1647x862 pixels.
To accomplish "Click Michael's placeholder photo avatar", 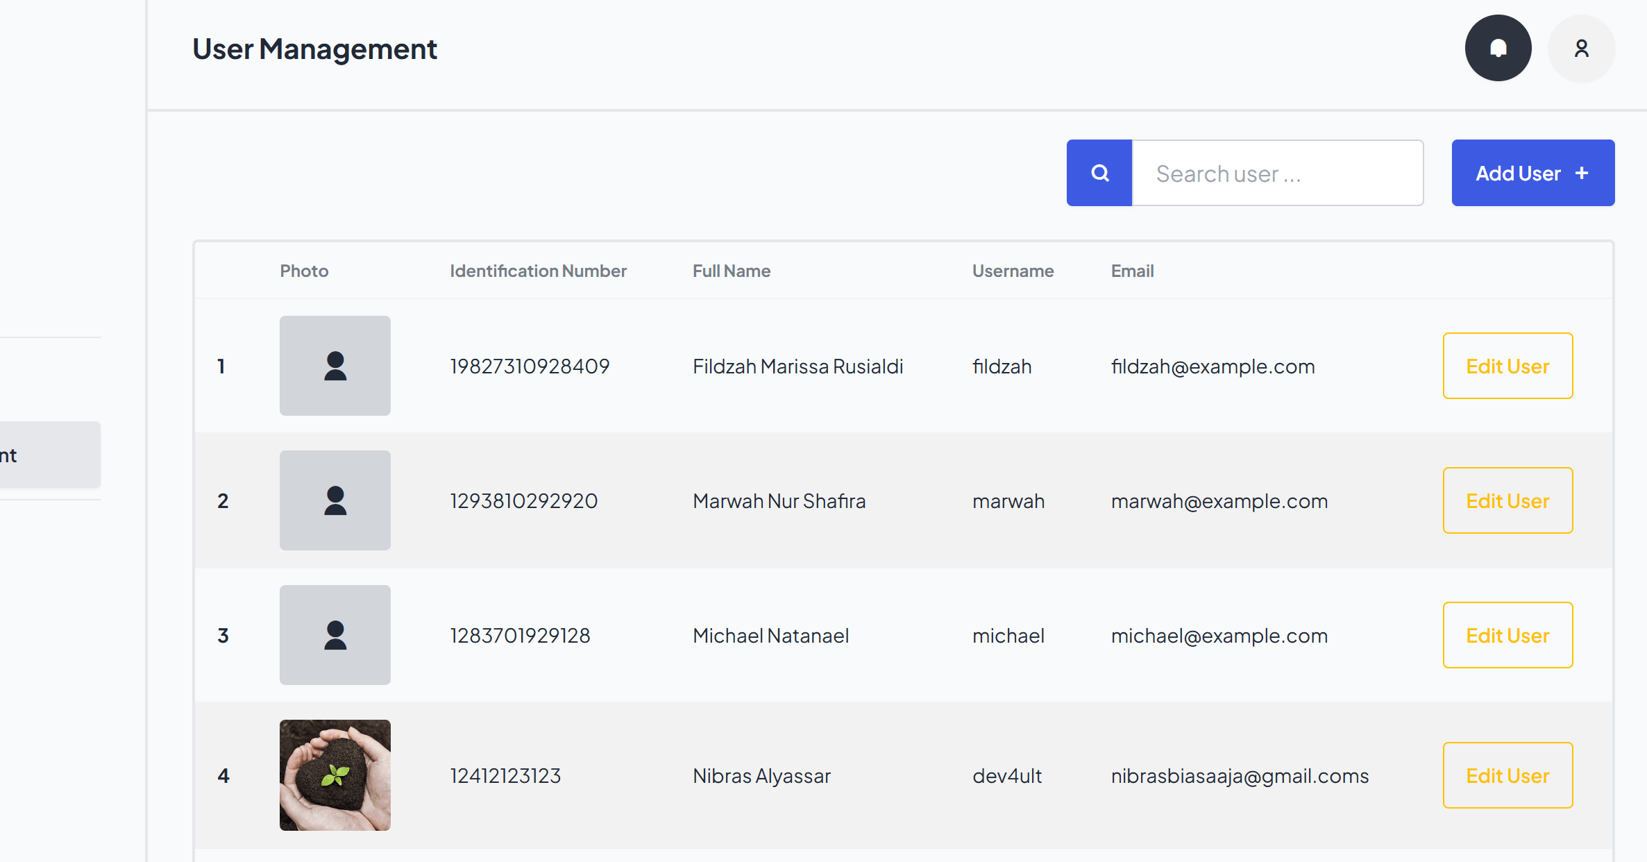I will pos(335,635).
